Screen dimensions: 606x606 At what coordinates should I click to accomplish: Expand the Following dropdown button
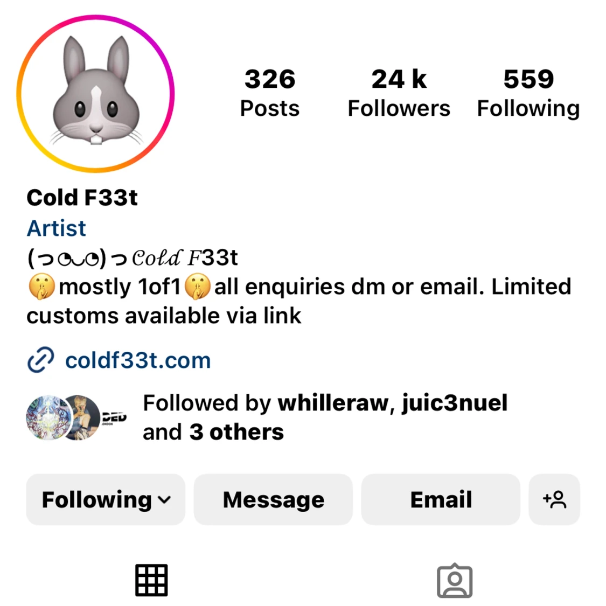coord(106,499)
